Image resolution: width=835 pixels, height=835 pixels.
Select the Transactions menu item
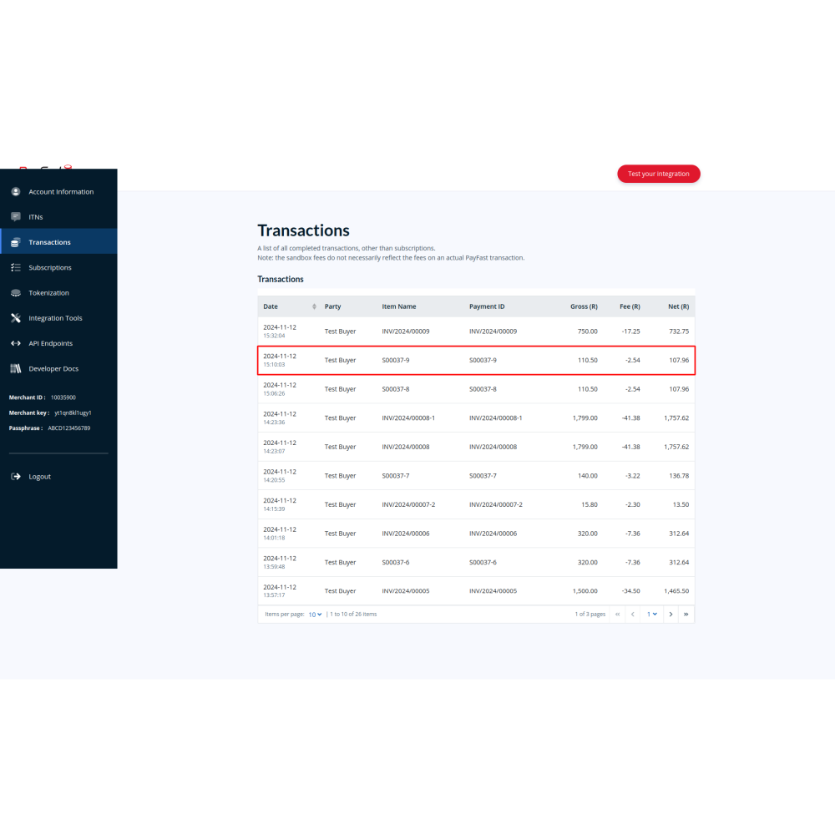[x=58, y=242]
